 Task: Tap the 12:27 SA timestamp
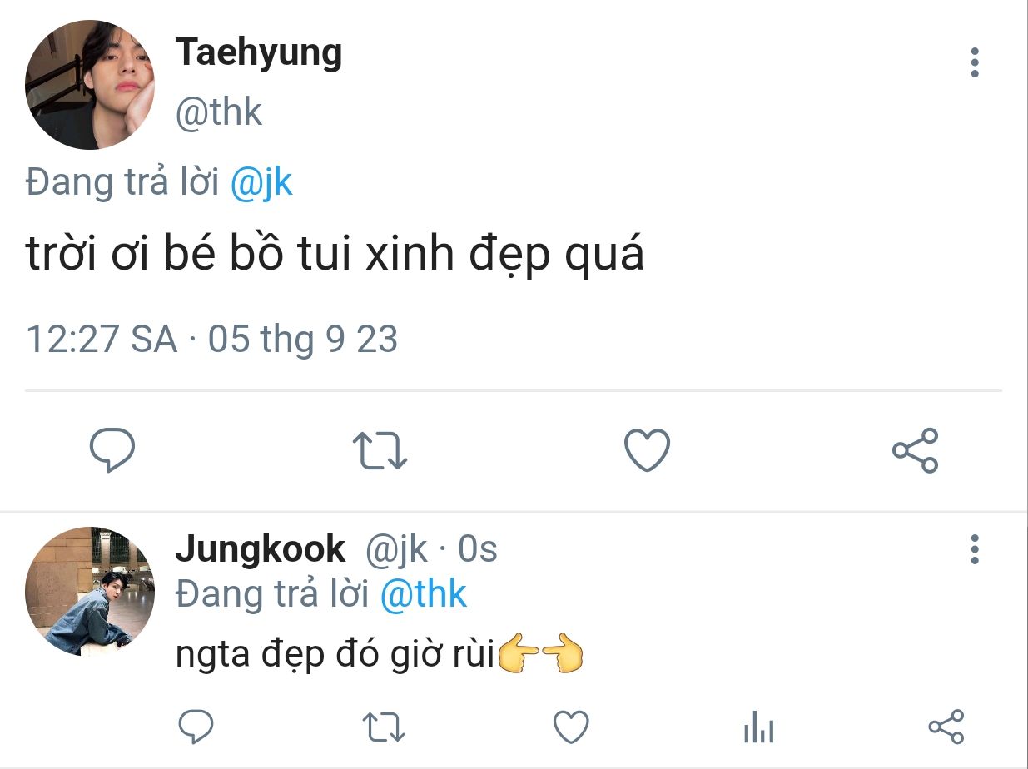pos(102,340)
